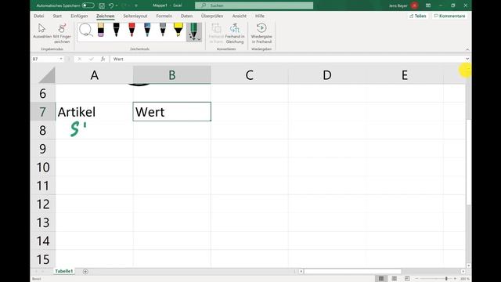Select the Tabelle1 sheet tab

(x=64, y=271)
